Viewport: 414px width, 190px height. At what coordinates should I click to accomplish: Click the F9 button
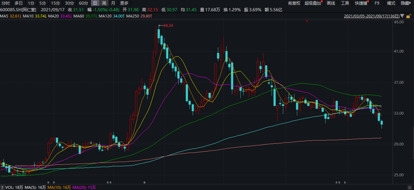377,3
